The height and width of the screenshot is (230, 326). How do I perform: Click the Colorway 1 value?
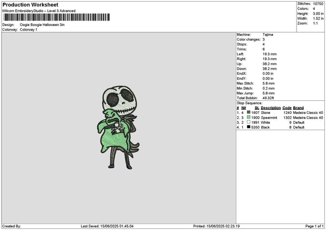tap(28, 30)
